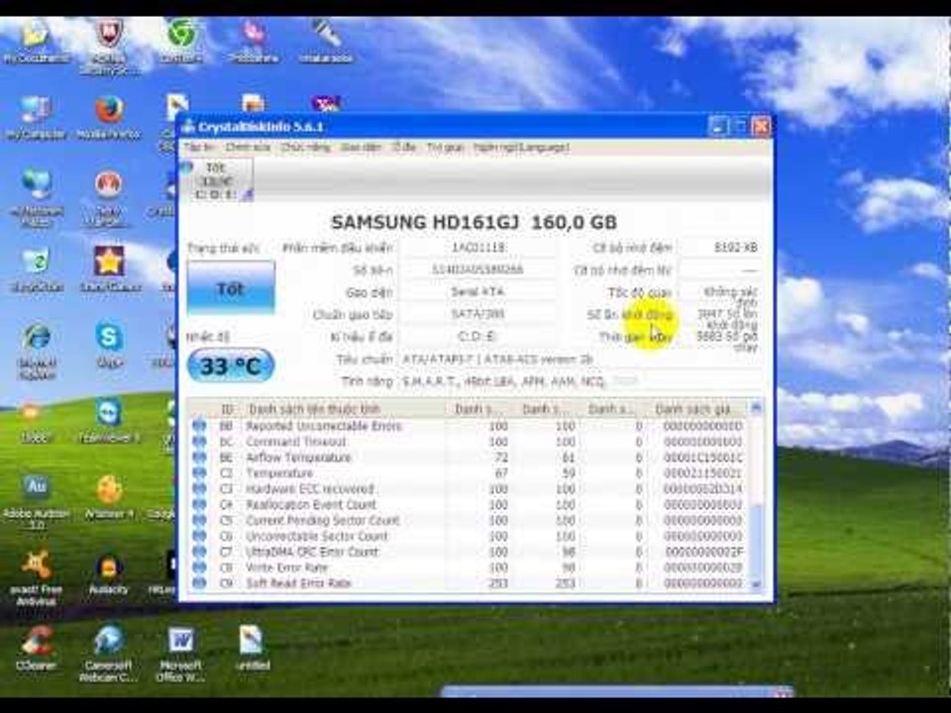Open the green CamStudio desktop icon
The width and height of the screenshot is (951, 713).
[180, 41]
